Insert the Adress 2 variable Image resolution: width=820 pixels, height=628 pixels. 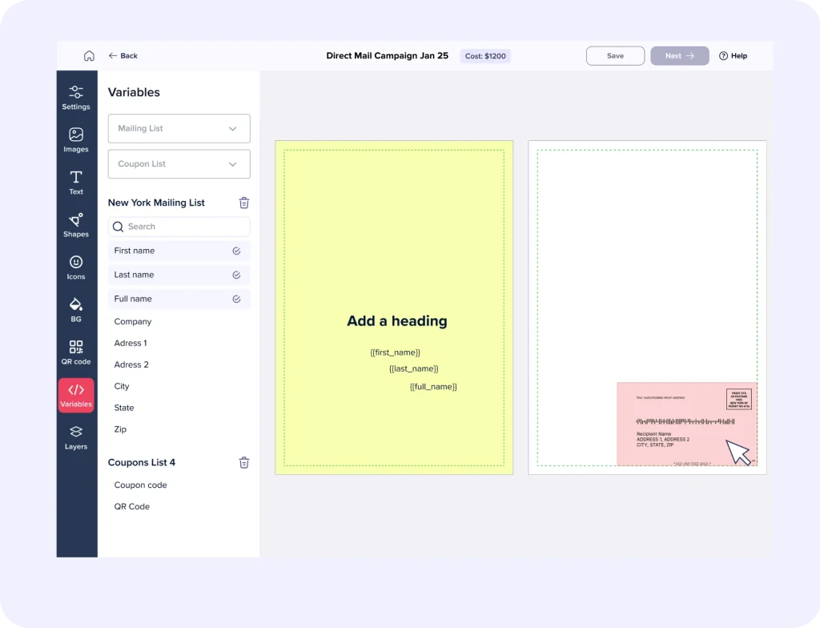131,364
